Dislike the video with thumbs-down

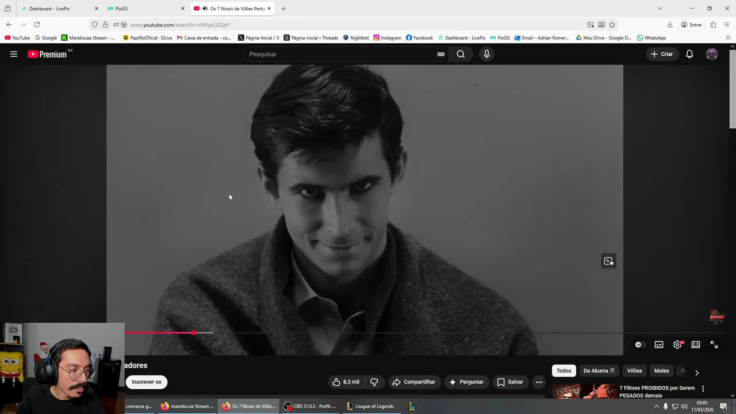(x=374, y=382)
